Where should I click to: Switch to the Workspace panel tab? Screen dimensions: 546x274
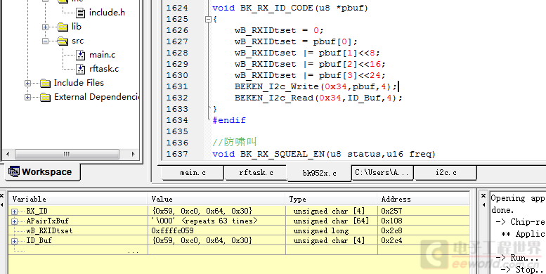(x=41, y=172)
